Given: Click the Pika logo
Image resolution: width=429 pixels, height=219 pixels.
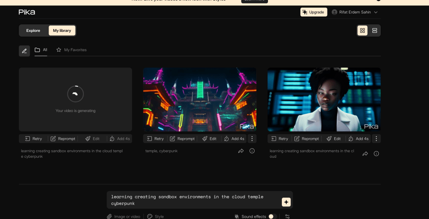Looking at the screenshot, I should tap(27, 12).
